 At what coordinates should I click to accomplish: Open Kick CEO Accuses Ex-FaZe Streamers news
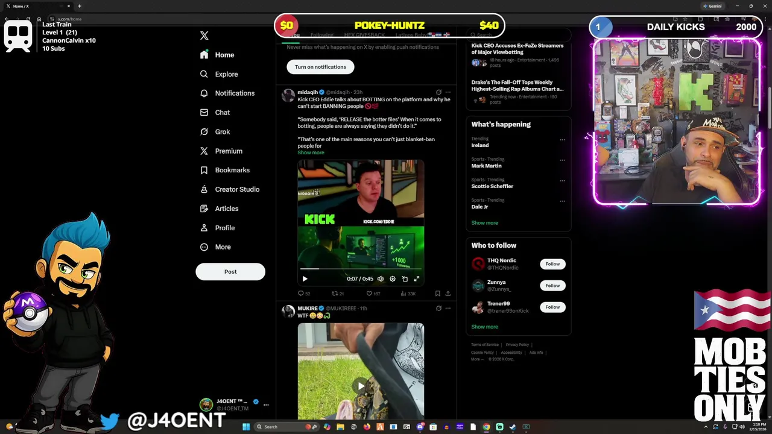tap(517, 49)
